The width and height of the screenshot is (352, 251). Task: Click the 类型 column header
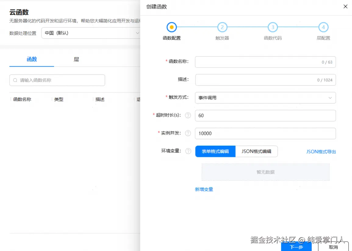point(59,99)
